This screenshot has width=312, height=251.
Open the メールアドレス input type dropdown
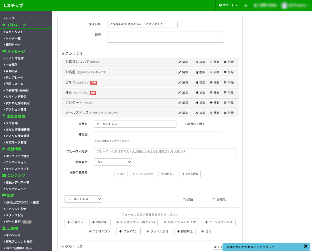click(x=83, y=199)
